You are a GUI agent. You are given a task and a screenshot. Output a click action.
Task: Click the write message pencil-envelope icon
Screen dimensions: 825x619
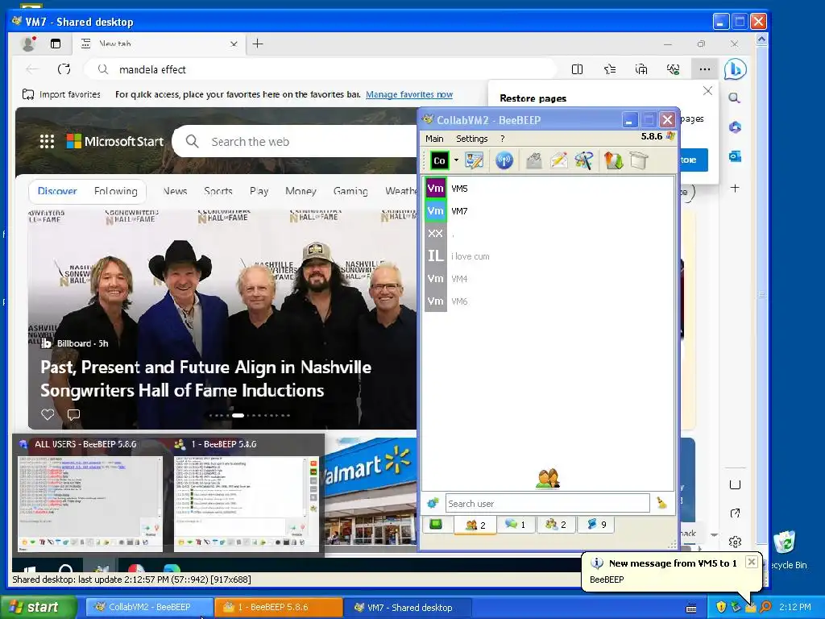click(x=559, y=160)
